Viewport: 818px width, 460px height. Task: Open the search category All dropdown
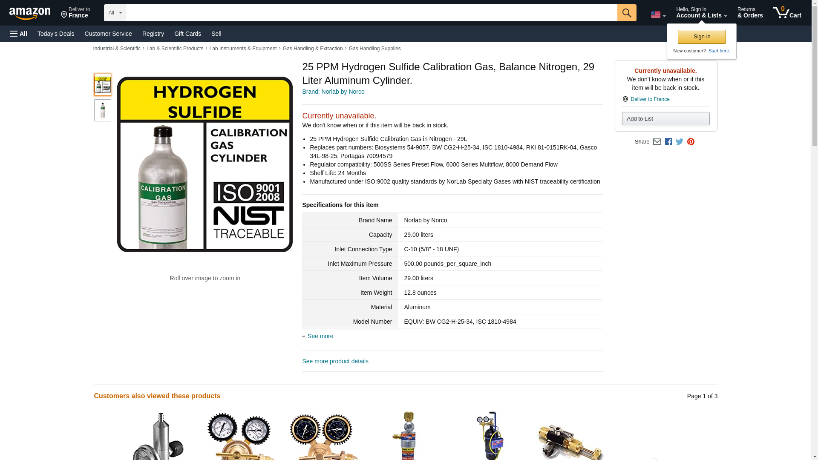point(115,13)
